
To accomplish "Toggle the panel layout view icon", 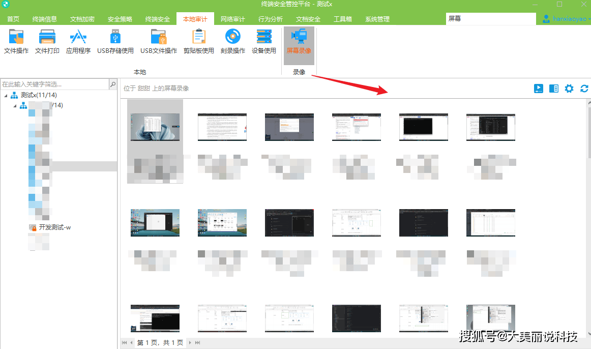I will click(x=554, y=89).
